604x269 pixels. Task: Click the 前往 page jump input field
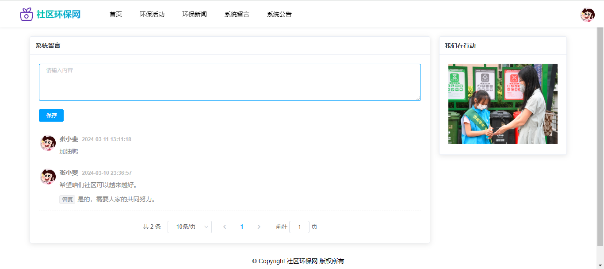(x=299, y=227)
